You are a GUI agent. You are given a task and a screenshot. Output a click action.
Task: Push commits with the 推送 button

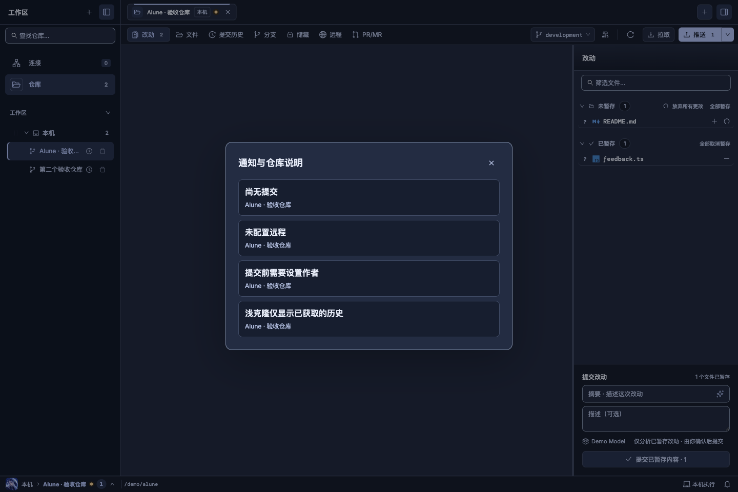point(700,34)
